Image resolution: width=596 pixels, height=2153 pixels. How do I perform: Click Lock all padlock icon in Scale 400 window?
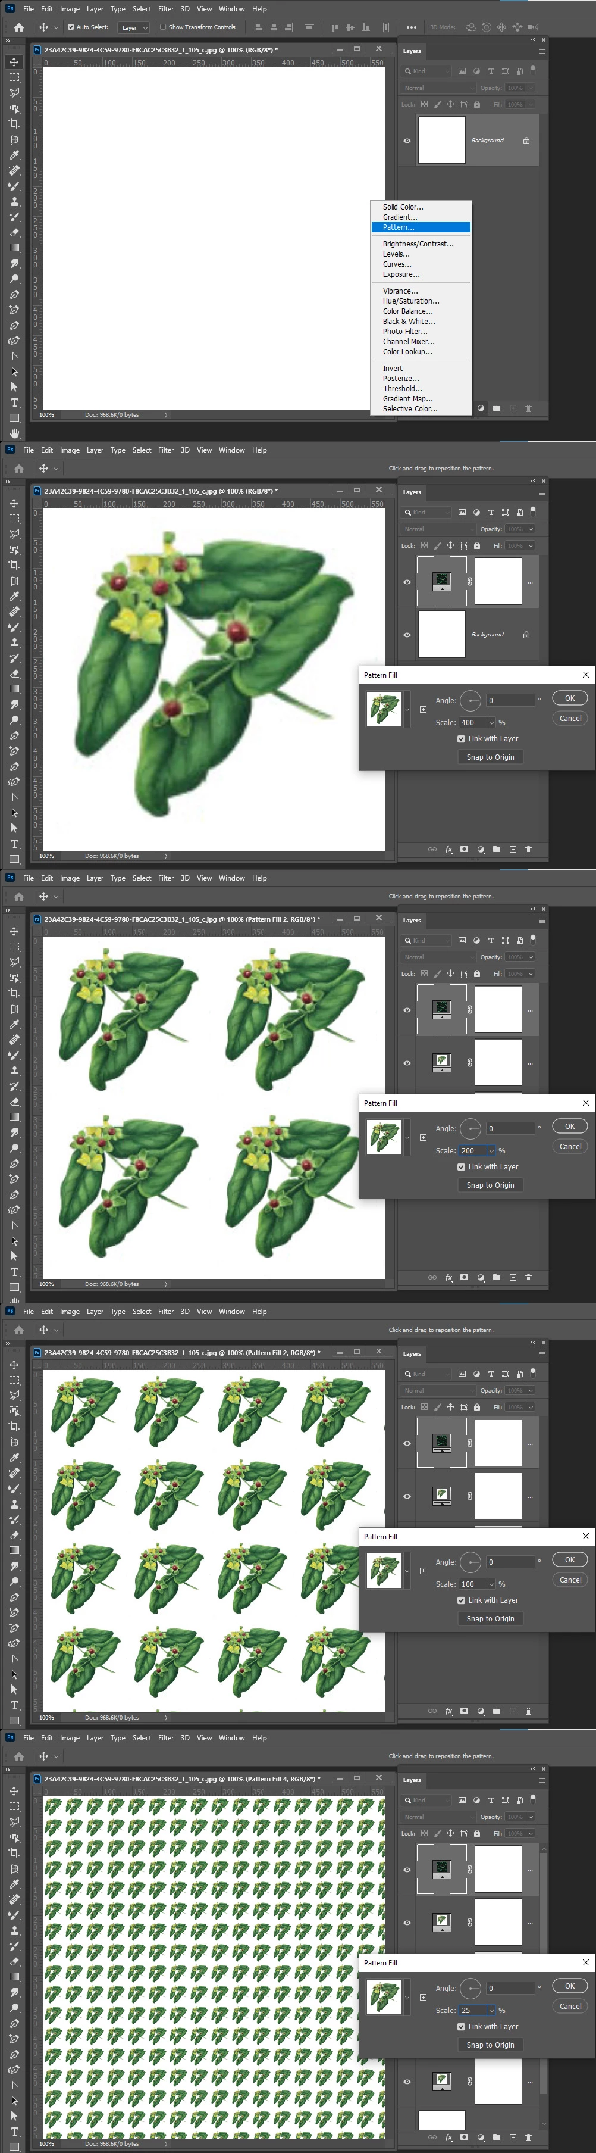(476, 546)
